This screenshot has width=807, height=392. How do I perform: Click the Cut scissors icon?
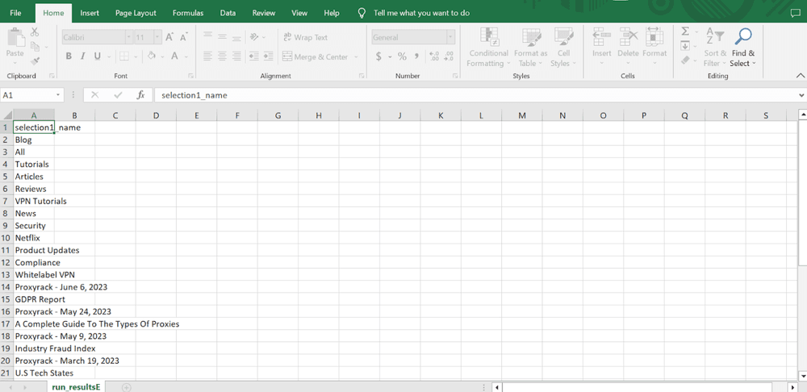35,32
